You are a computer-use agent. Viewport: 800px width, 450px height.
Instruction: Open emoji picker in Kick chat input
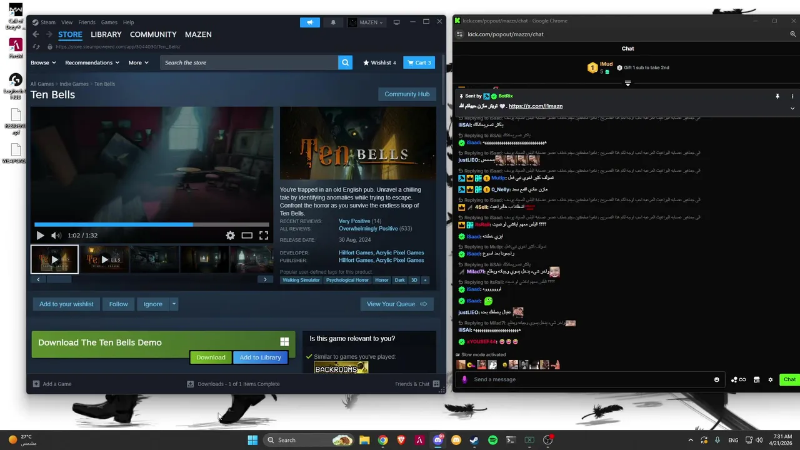pyautogui.click(x=717, y=379)
